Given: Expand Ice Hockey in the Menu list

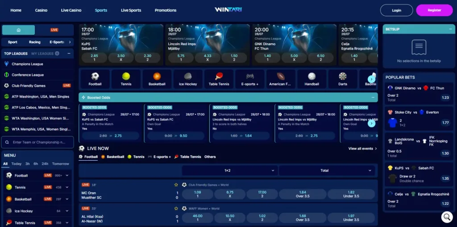Looking at the screenshot, I should [67, 211].
